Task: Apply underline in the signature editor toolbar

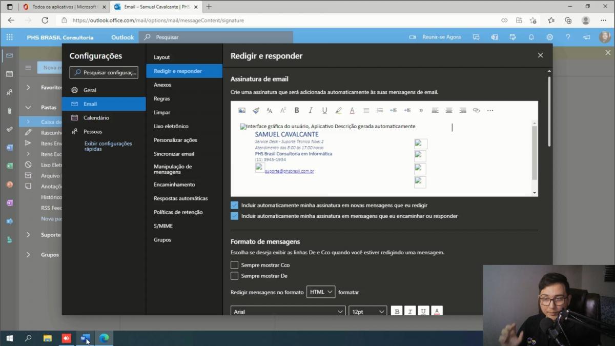Action: (324, 110)
